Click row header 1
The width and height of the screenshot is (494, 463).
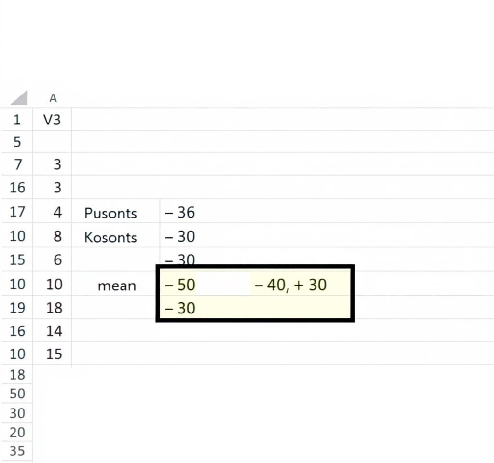(17, 120)
